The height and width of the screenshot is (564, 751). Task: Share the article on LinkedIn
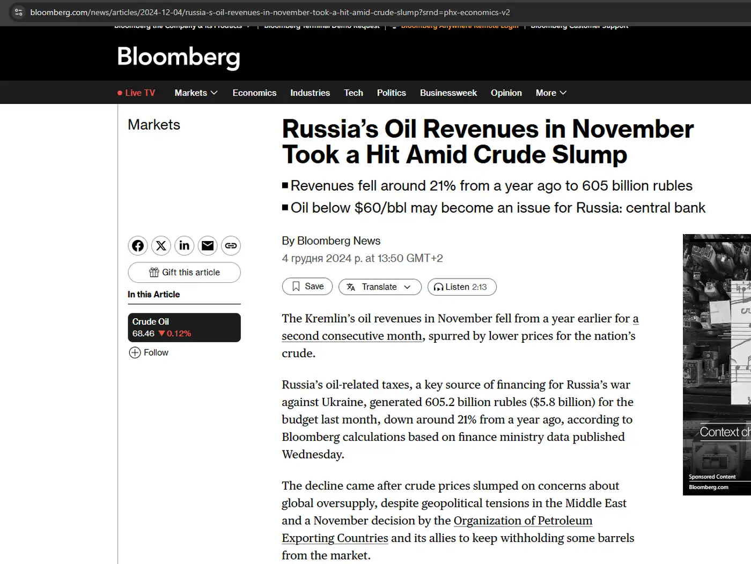click(184, 246)
